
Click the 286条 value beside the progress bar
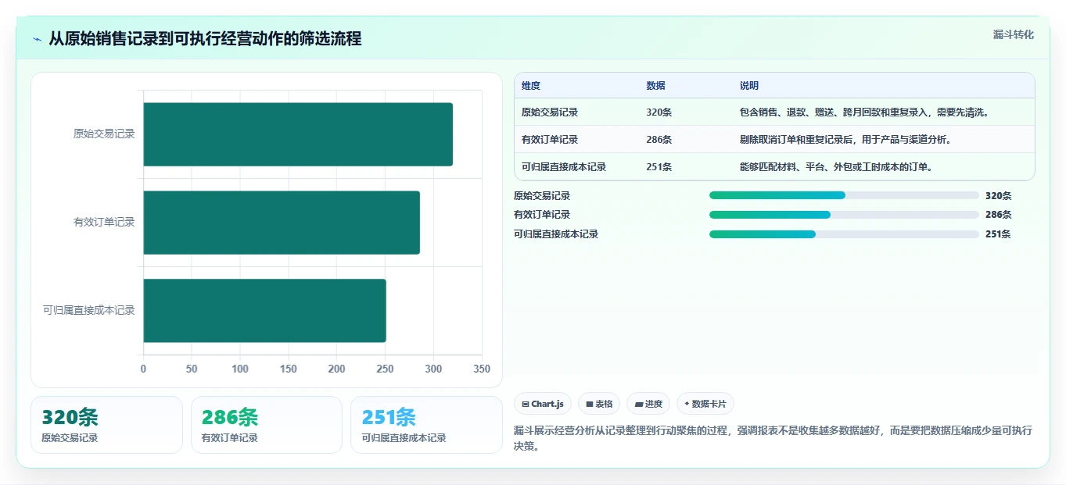tap(999, 215)
